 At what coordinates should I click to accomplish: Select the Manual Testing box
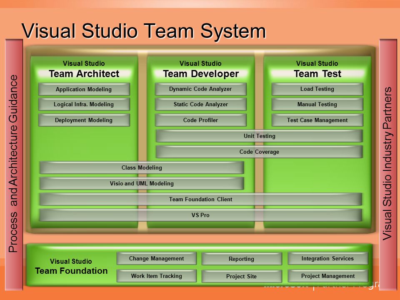tap(317, 104)
